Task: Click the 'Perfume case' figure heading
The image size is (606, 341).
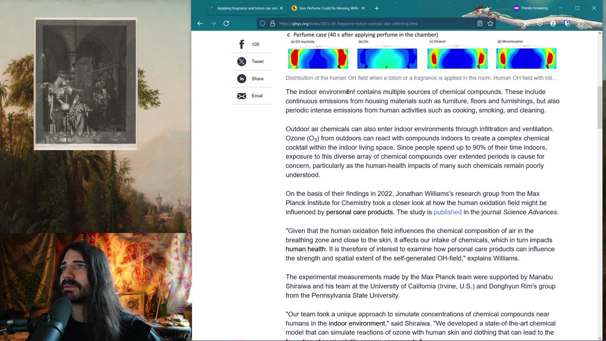Action: pos(363,35)
